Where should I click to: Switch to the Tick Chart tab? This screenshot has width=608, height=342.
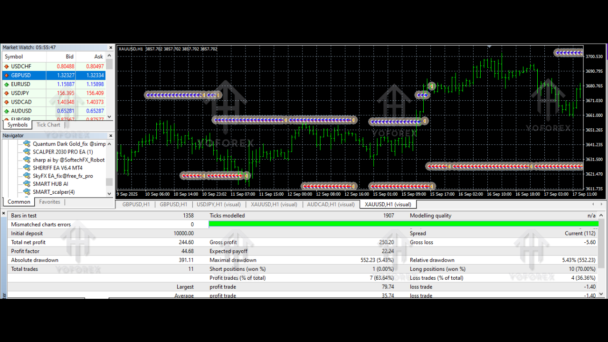[48, 125]
